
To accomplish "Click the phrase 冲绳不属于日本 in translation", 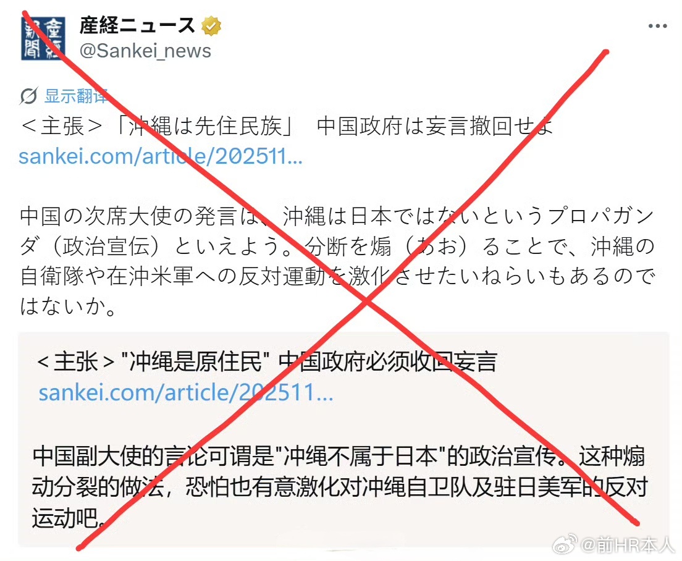I will coord(360,456).
